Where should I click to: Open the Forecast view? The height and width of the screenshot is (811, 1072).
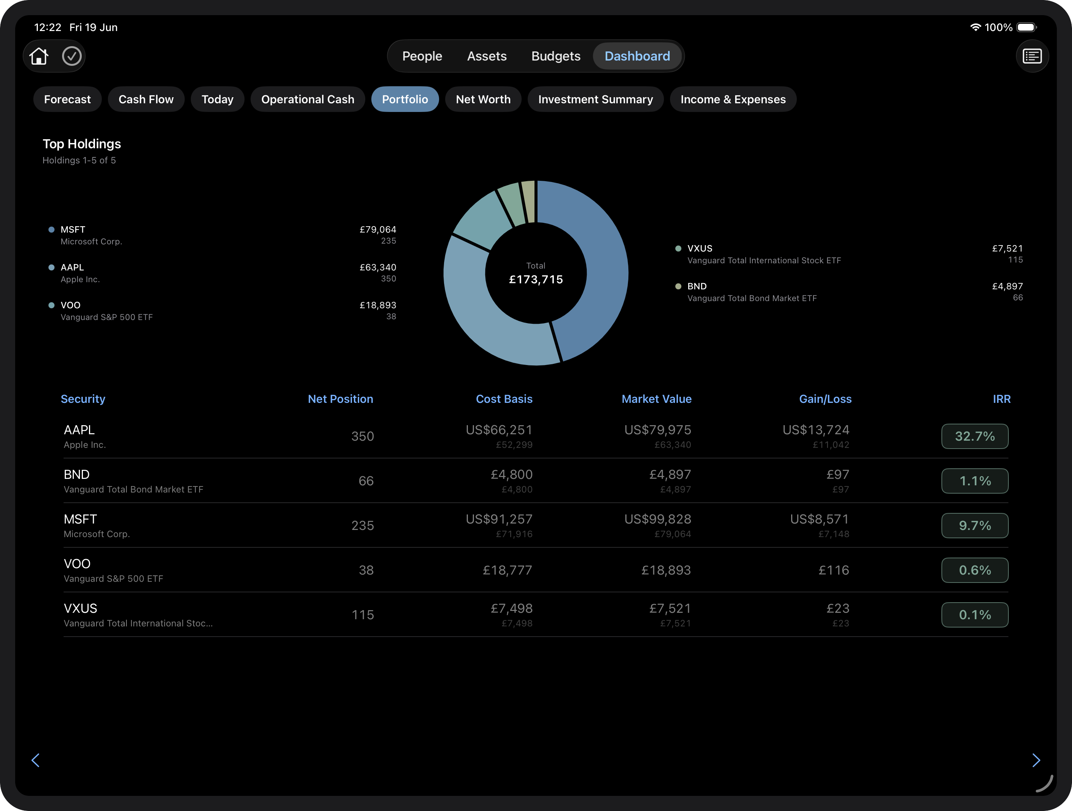coord(67,99)
